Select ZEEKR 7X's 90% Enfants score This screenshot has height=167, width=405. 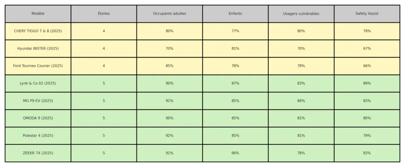235,153
